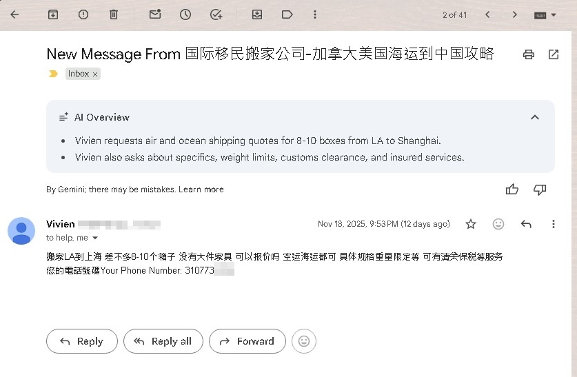Click the Reply all button
Viewport: 577px width, 377px height.
point(163,341)
